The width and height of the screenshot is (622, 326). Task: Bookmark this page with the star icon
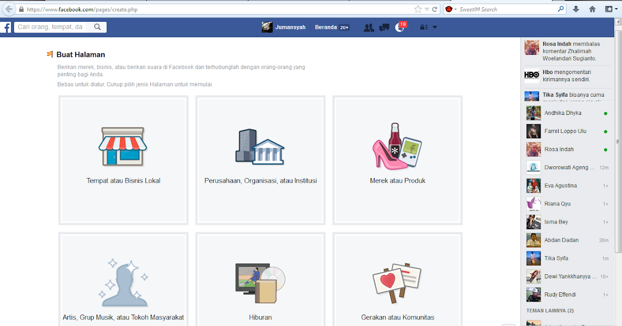tap(418, 9)
